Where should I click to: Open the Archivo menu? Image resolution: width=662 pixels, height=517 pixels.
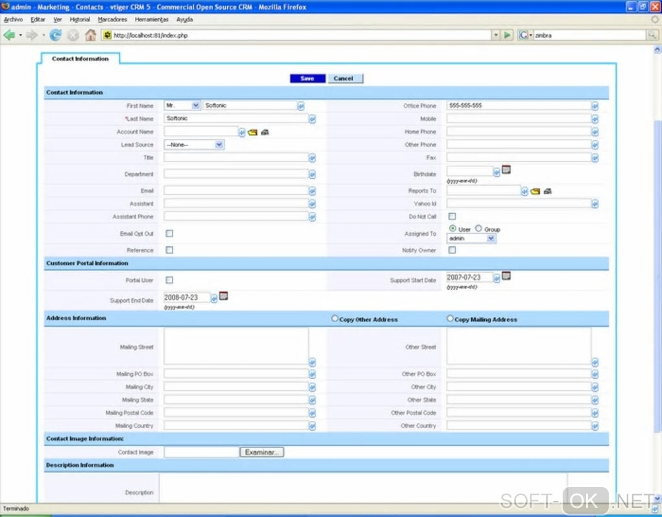(x=13, y=19)
